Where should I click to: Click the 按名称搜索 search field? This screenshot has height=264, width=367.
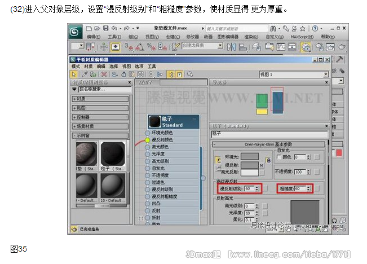pos(105,89)
